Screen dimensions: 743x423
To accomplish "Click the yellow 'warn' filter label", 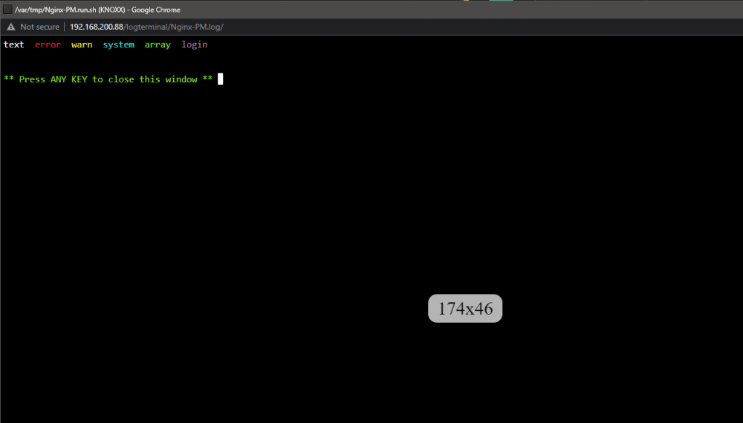I will pos(82,45).
